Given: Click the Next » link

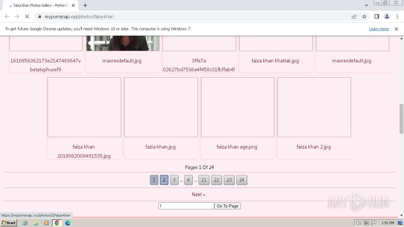Looking at the screenshot, I should pyautogui.click(x=199, y=195).
